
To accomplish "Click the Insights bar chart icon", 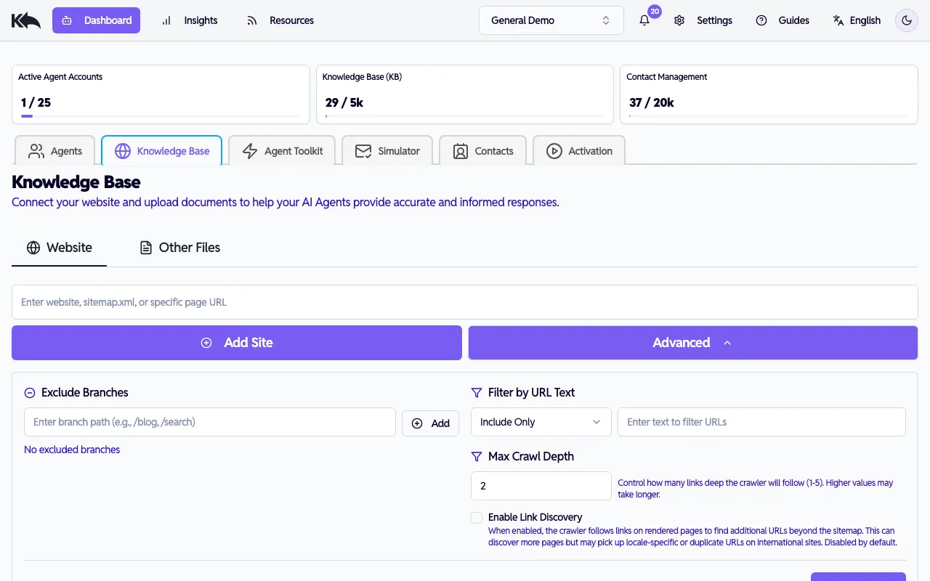I will (x=164, y=20).
